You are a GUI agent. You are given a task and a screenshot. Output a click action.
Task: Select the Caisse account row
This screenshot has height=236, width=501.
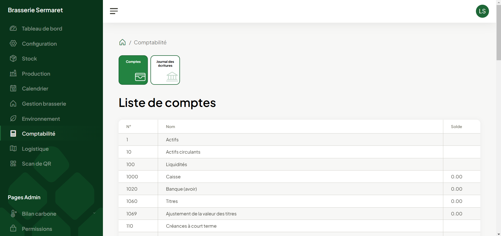point(173,177)
